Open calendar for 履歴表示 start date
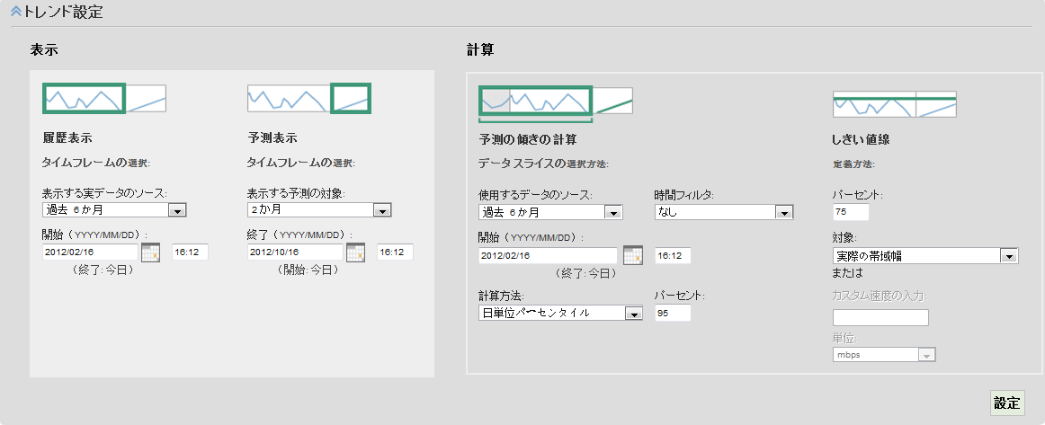1045x425 pixels. coord(150,252)
